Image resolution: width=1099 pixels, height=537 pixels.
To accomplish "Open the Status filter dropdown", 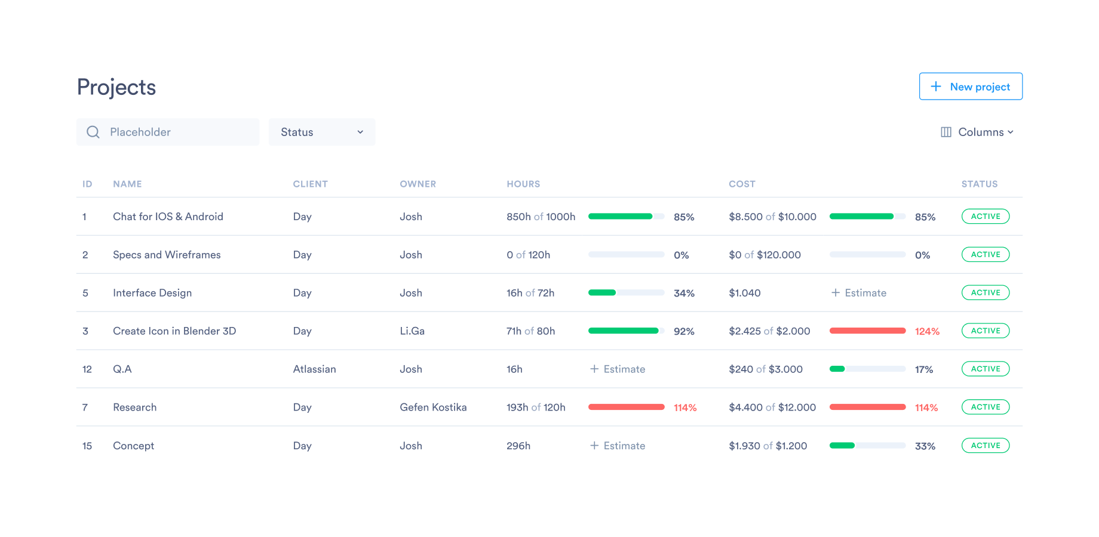I will point(321,132).
